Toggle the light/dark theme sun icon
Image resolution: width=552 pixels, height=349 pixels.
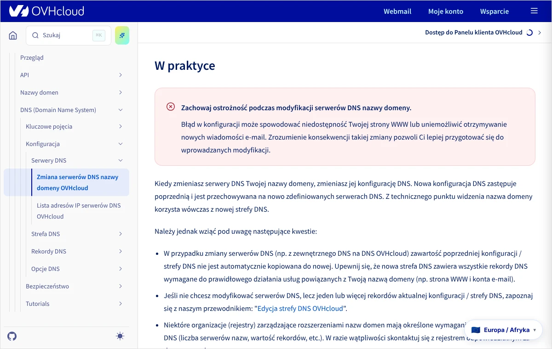click(120, 336)
